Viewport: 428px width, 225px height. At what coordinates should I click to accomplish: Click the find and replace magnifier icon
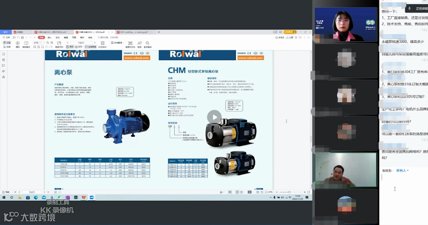147,43
